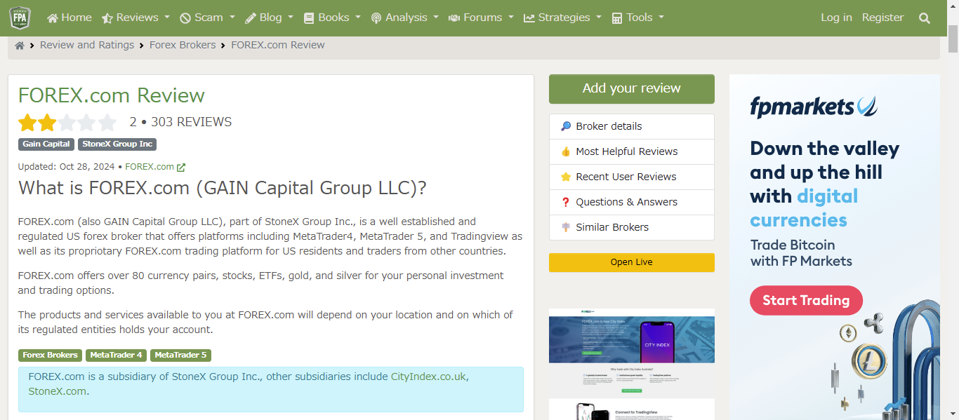Click Start Trading in the ad
The height and width of the screenshot is (420, 959).
(x=806, y=300)
